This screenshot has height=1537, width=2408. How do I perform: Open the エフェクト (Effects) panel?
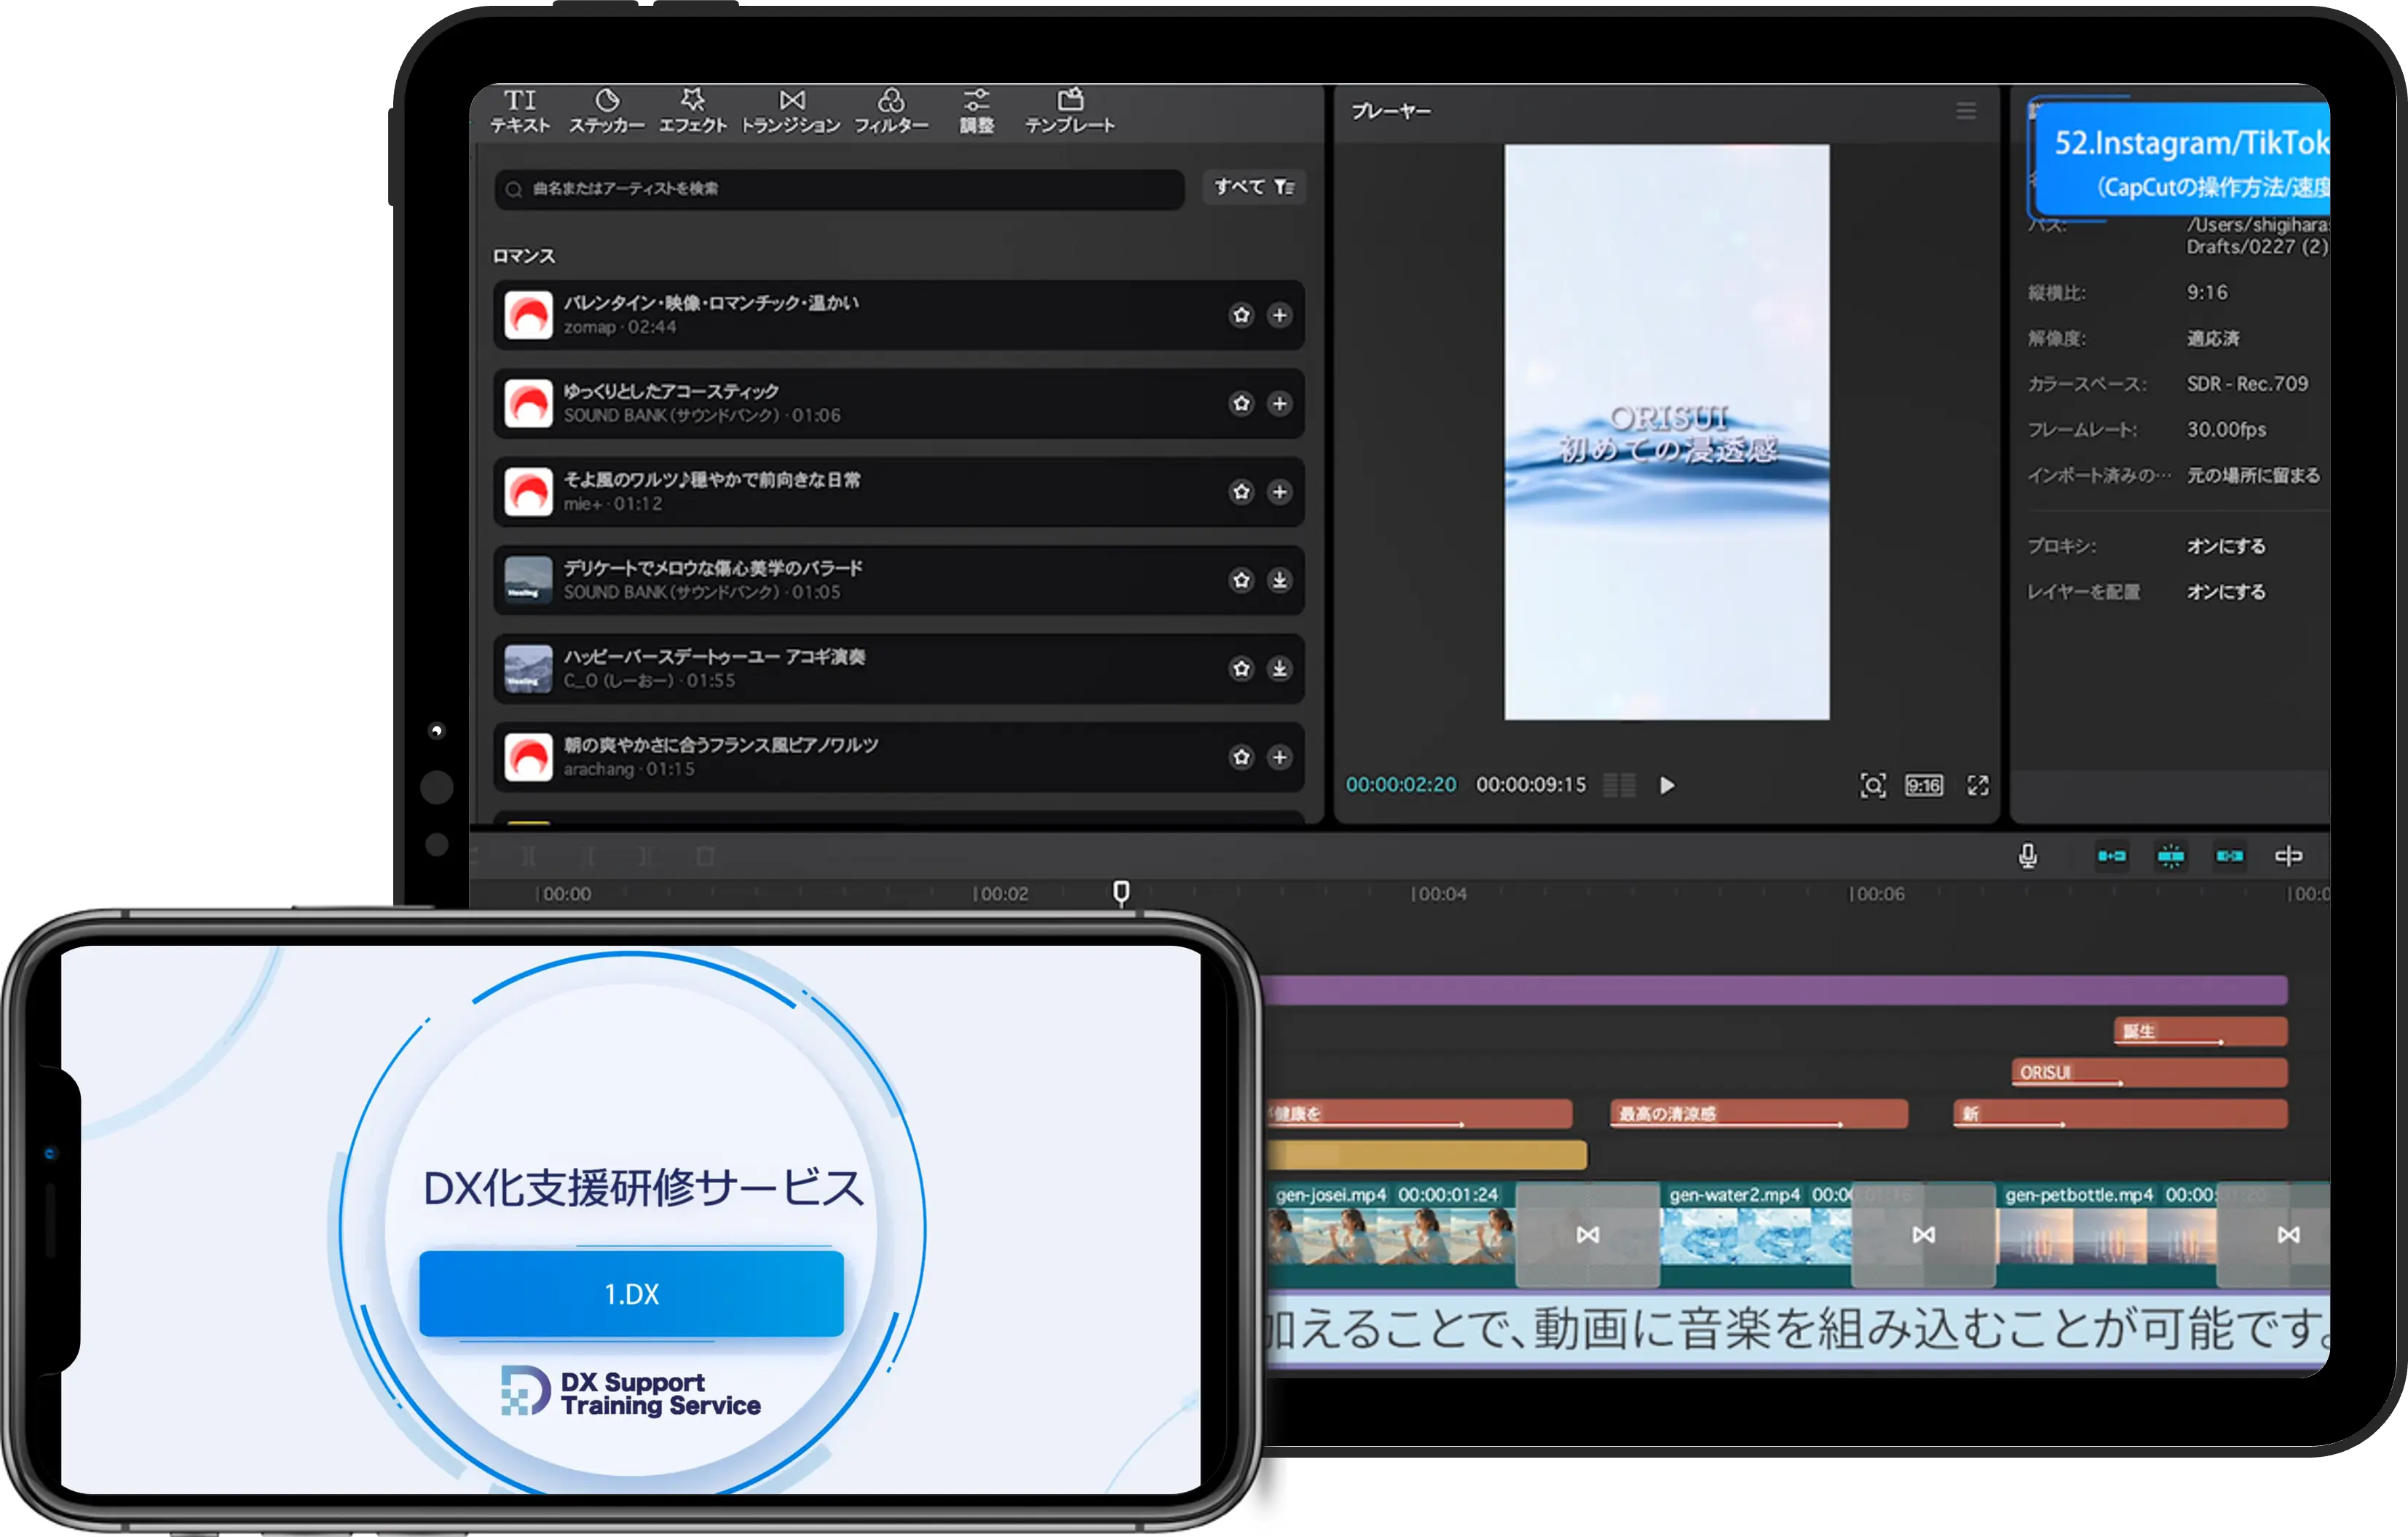coord(694,110)
